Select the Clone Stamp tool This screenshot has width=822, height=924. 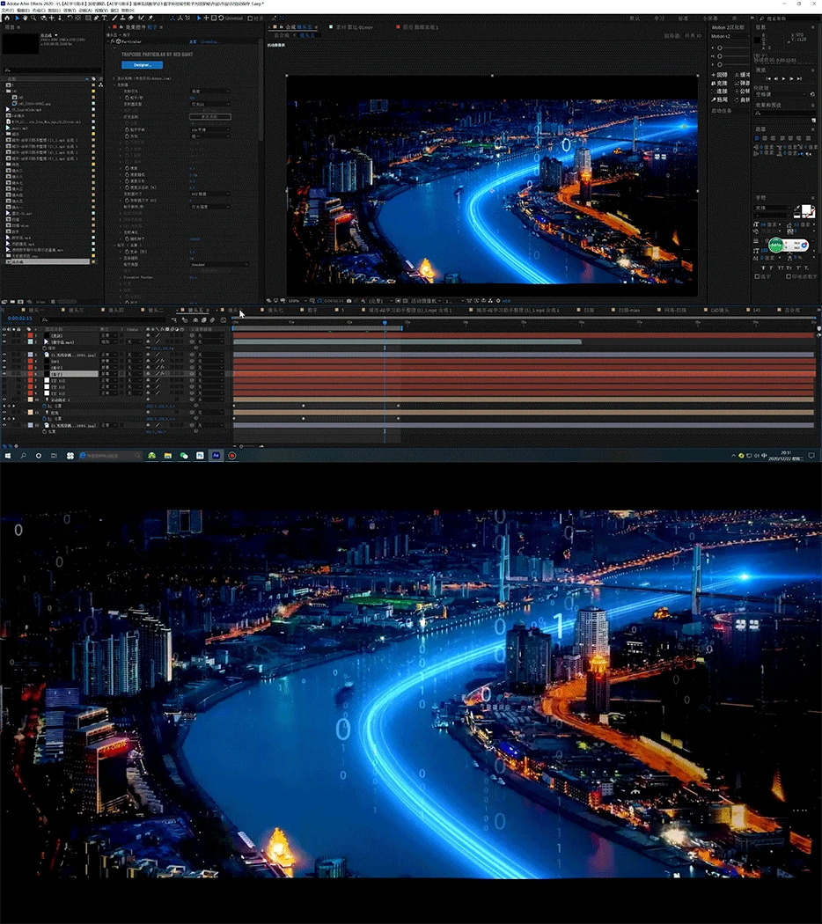pos(122,18)
